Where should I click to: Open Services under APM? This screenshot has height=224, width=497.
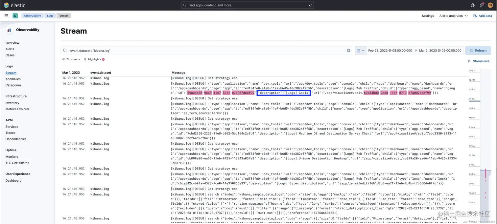click(x=12, y=127)
